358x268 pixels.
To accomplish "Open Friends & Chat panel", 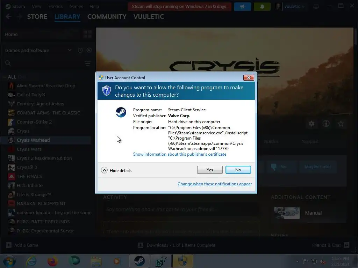I will pyautogui.click(x=331, y=245).
